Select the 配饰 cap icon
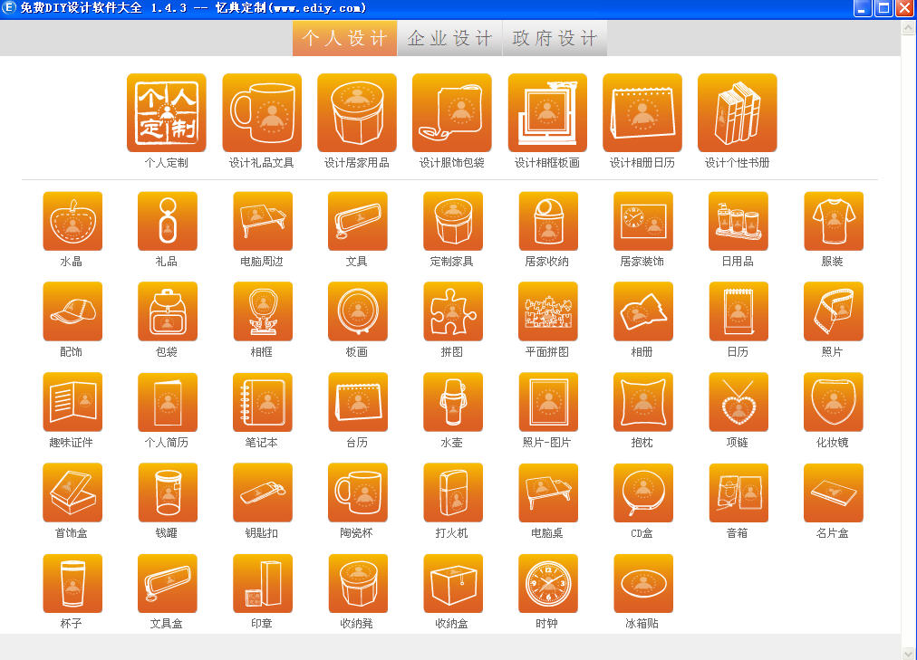The width and height of the screenshot is (917, 660). click(72, 311)
